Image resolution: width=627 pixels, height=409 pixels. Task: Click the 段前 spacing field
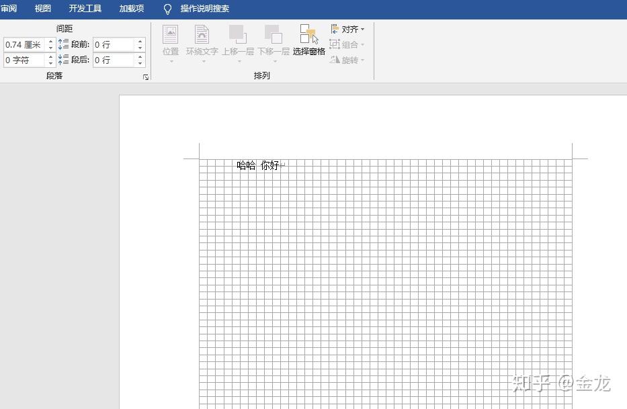pyautogui.click(x=114, y=45)
